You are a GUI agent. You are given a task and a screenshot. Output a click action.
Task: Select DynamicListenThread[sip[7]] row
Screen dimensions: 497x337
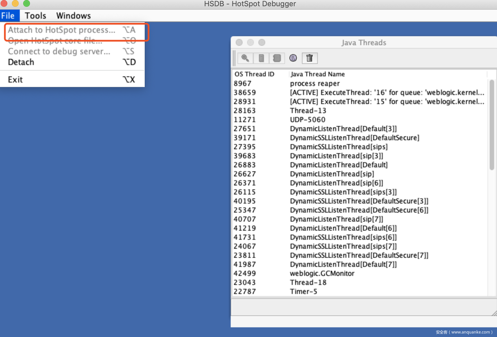(360, 219)
